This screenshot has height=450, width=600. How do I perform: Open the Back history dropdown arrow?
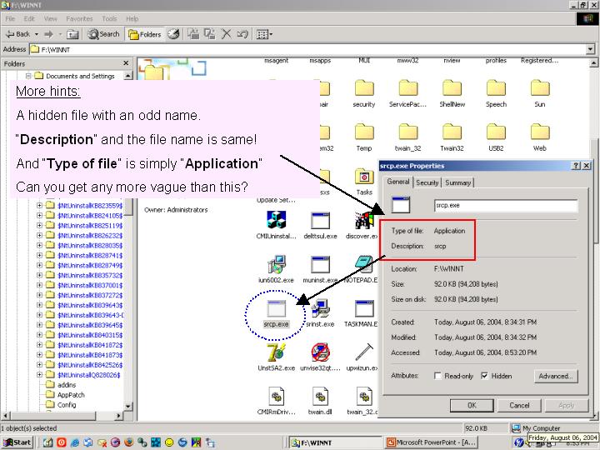(37, 34)
